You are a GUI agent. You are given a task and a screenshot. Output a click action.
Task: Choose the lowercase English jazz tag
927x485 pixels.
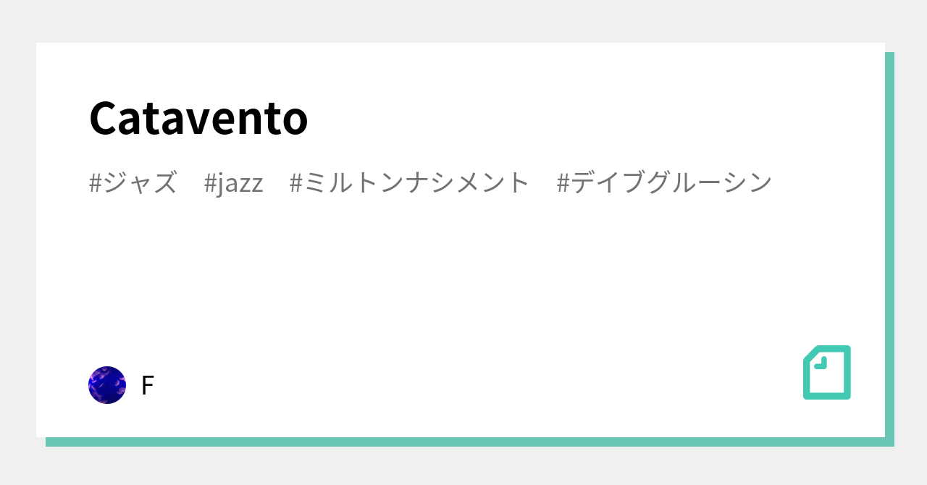(x=233, y=182)
